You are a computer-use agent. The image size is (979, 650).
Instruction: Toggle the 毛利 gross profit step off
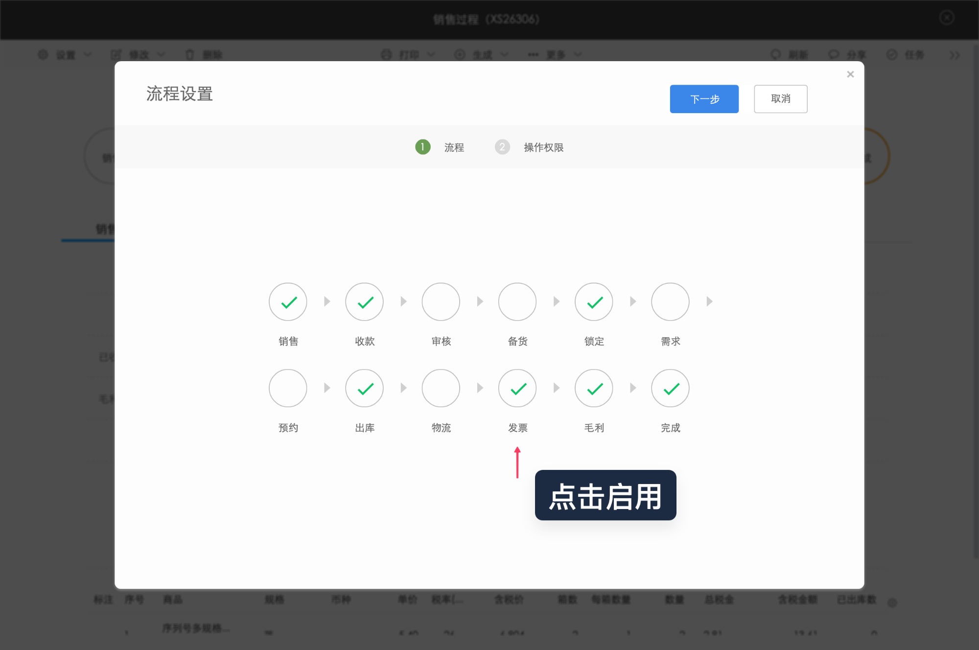593,388
